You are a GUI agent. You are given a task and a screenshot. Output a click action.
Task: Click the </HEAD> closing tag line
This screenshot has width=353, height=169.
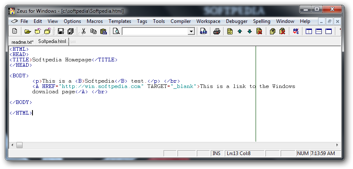click(21, 65)
